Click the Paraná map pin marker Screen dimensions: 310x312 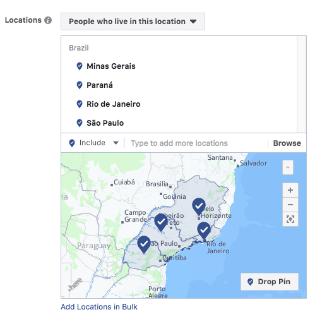coord(144,244)
